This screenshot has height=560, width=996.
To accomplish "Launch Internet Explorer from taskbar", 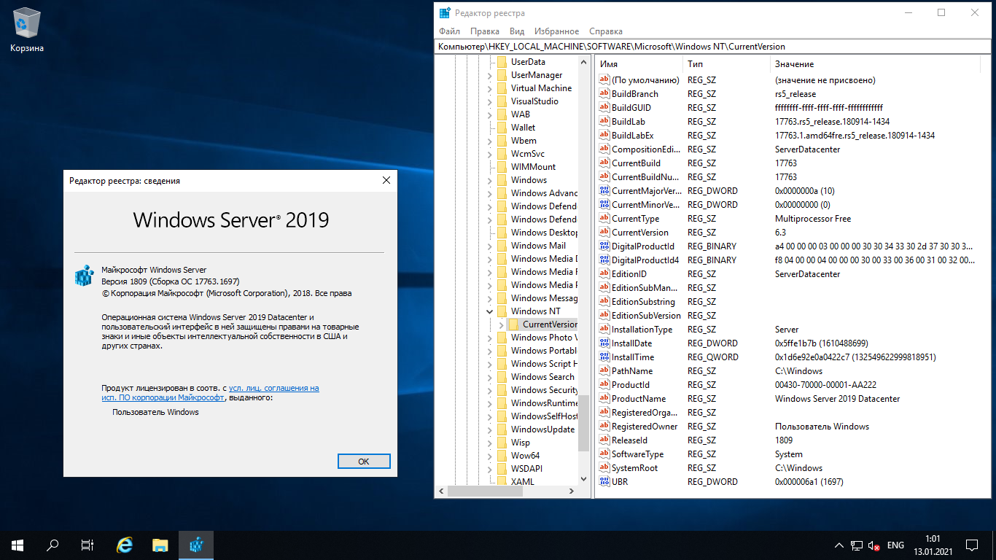I will coord(125,545).
